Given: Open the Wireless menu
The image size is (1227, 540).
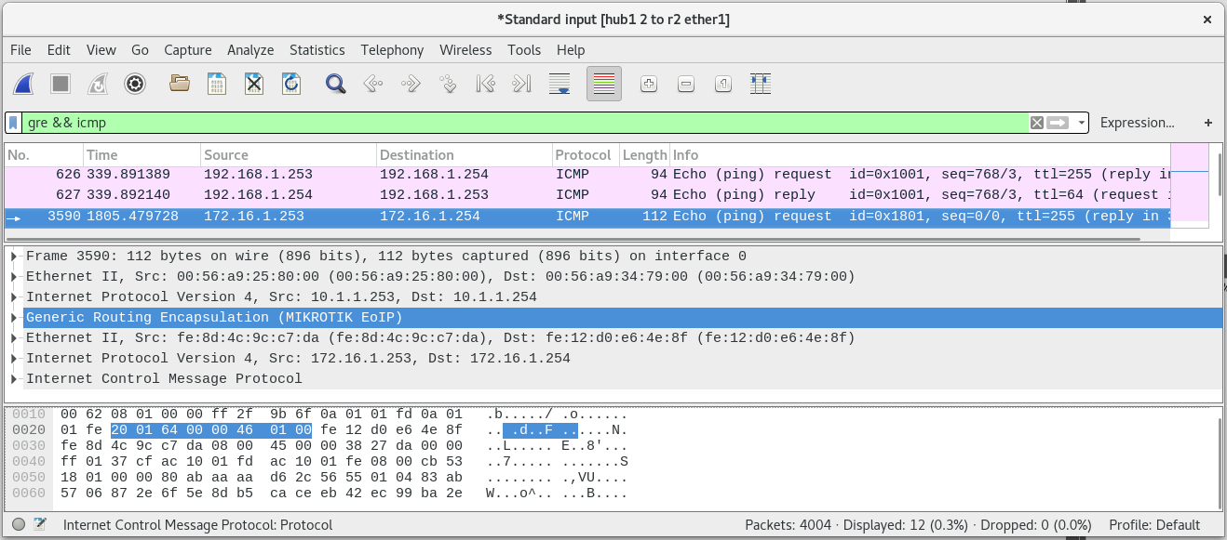Looking at the screenshot, I should pos(465,50).
